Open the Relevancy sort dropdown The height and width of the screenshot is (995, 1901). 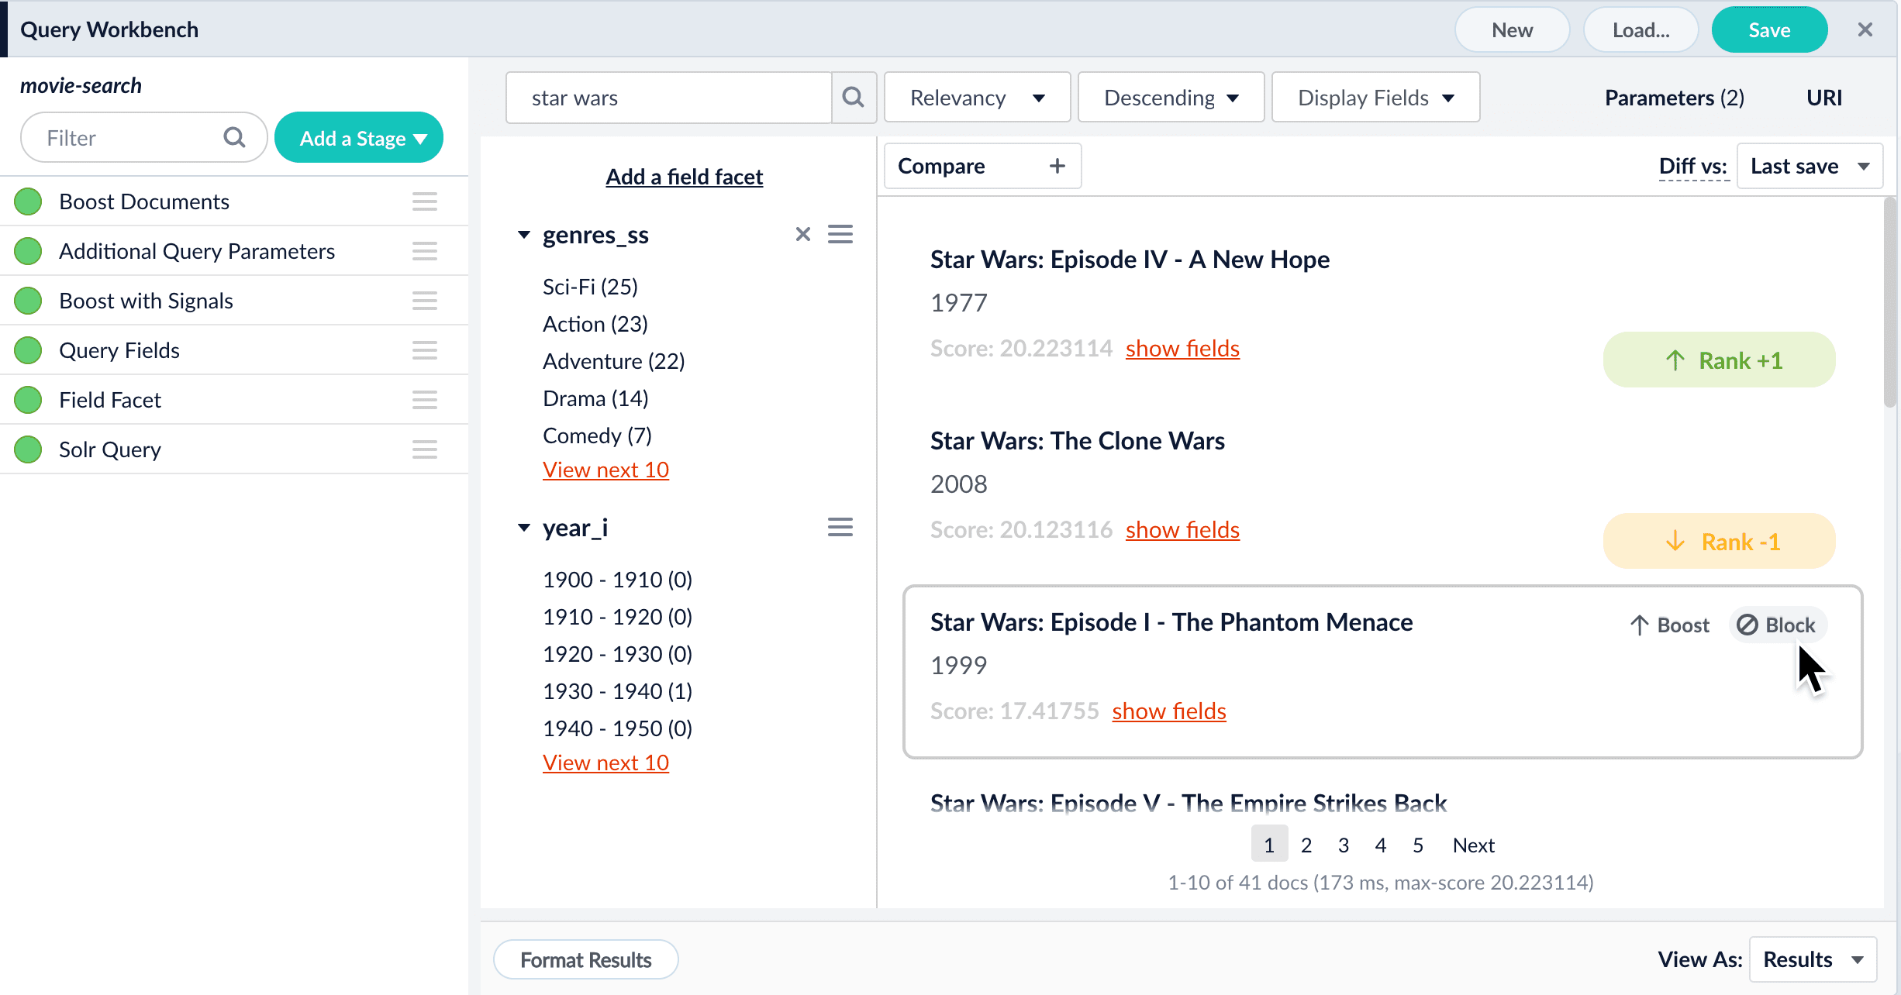[977, 98]
